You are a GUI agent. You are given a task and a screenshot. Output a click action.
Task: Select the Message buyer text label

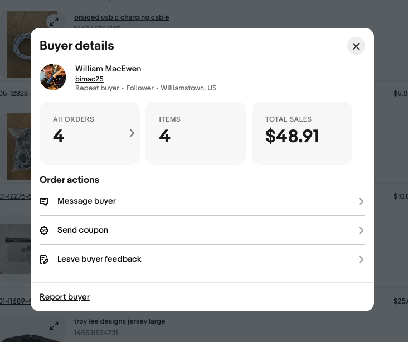[86, 201]
